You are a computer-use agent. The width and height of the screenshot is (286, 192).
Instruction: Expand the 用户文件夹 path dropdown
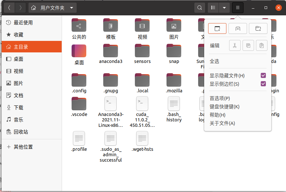(71, 8)
